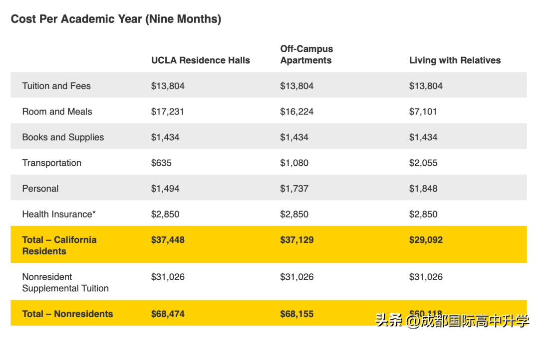The height and width of the screenshot is (337, 539).
Task: Select the $635 transportation cost
Action: point(161,163)
